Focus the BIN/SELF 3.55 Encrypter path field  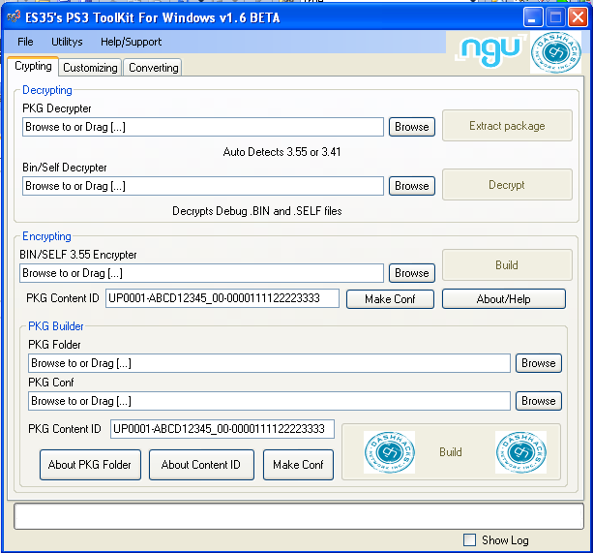(201, 273)
